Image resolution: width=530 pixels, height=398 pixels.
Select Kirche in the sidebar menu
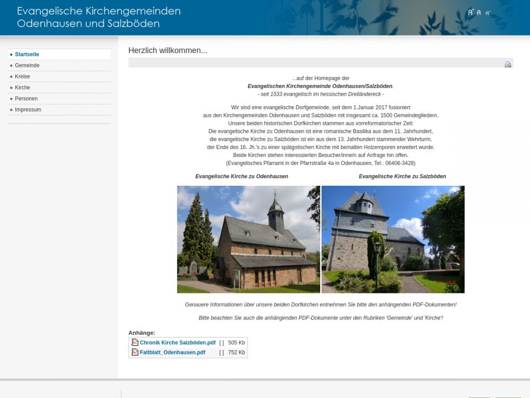click(22, 88)
